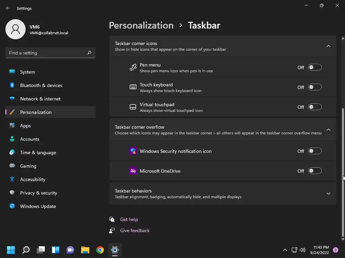Screen dimensions: 345x258
Task: Collapse the Taskbar corner icons section
Action: (x=328, y=46)
